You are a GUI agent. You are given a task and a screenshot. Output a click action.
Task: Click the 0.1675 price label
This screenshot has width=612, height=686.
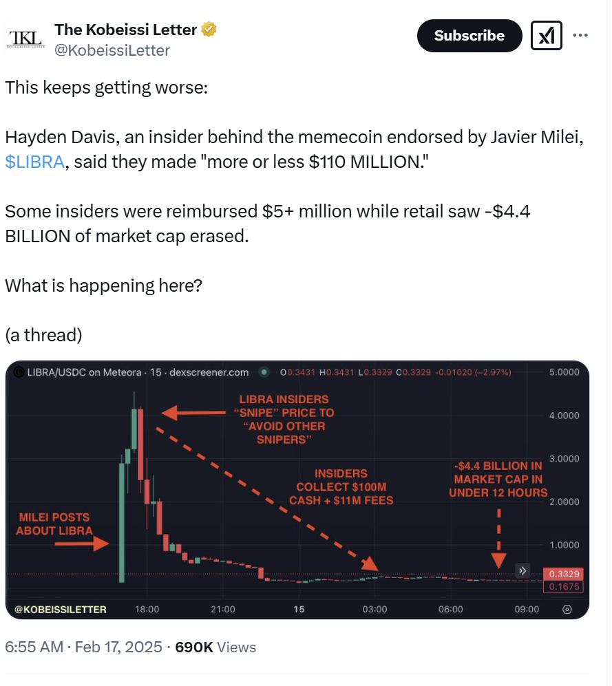[564, 587]
